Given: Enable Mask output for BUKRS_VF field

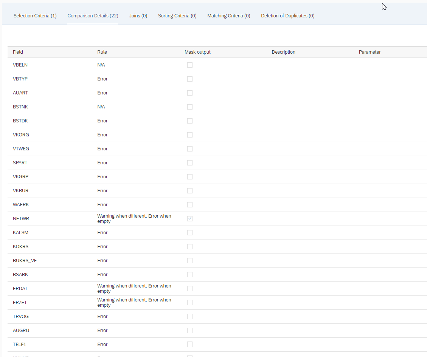Looking at the screenshot, I should [190, 261].
